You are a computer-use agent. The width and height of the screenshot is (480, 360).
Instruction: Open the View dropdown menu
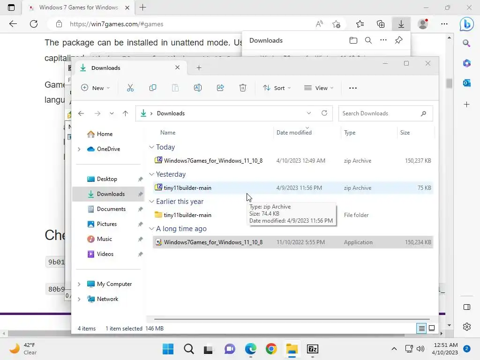(319, 88)
